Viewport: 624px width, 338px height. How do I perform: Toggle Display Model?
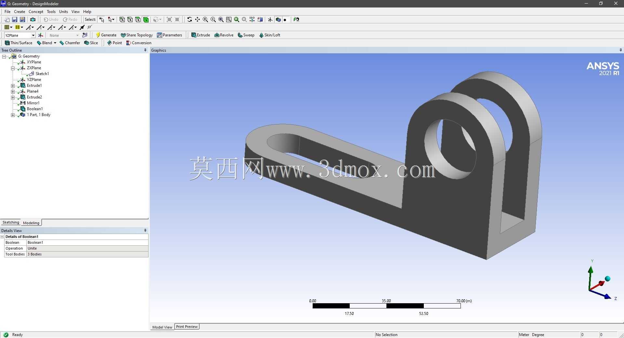[x=278, y=19]
